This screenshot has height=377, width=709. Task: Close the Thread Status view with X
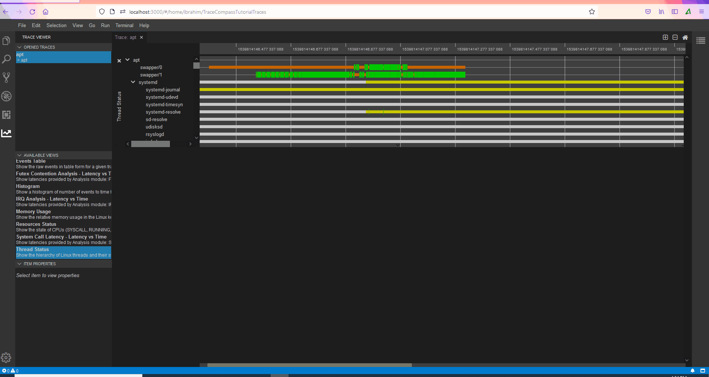point(119,61)
